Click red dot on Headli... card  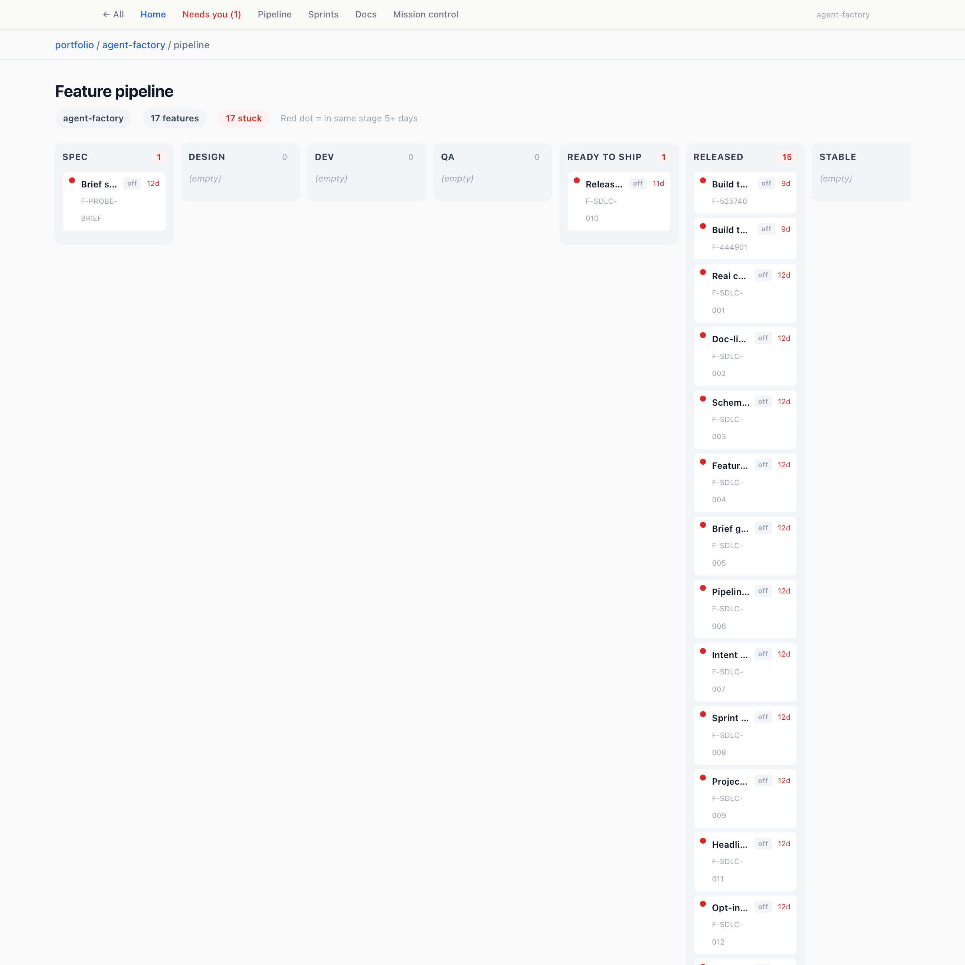tap(703, 841)
